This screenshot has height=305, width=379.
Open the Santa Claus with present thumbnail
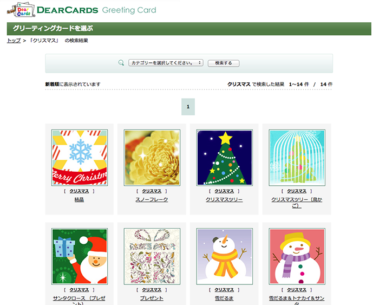(80, 256)
